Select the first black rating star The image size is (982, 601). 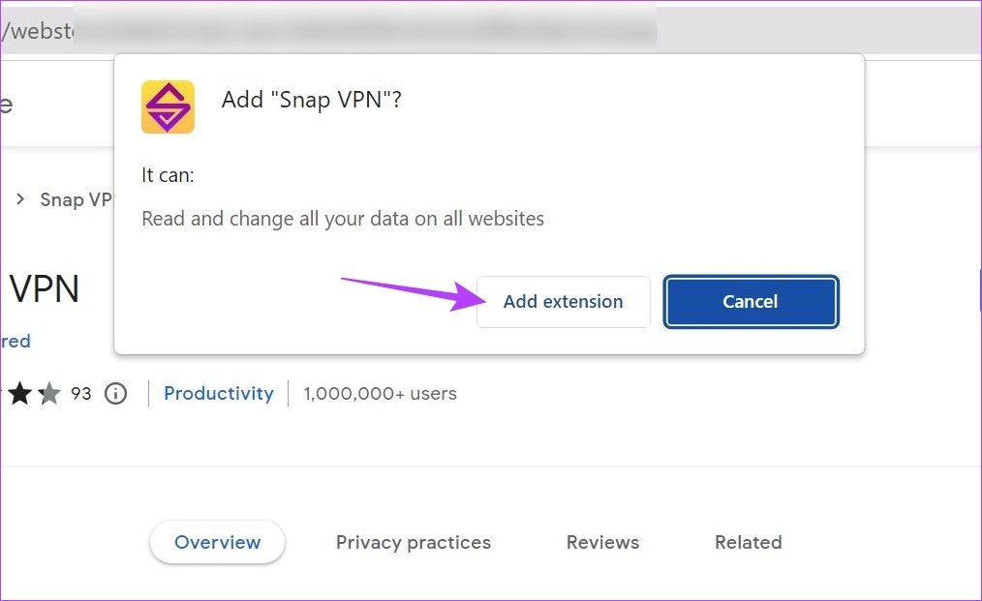click(x=19, y=393)
